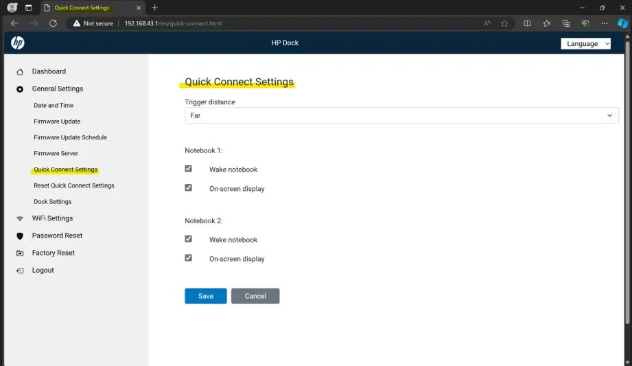Open split screen icon in toolbar
The width and height of the screenshot is (632, 366).
(527, 23)
